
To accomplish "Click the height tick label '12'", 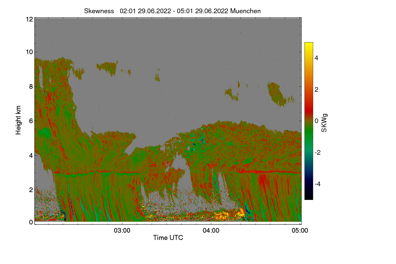I will click(29, 19).
